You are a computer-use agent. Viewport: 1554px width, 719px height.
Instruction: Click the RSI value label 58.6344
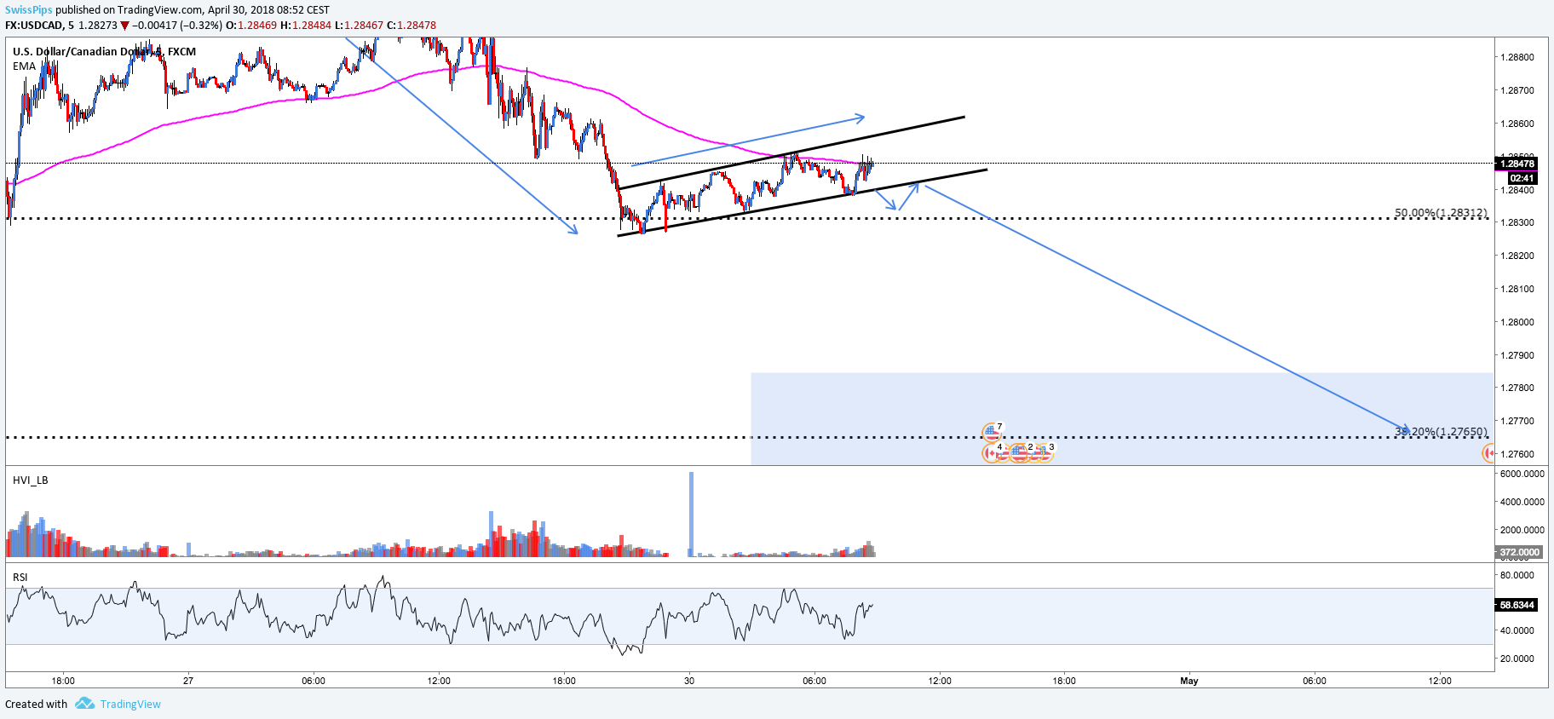pyautogui.click(x=1517, y=605)
